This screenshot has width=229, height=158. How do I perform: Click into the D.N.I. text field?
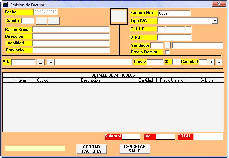pyautogui.click(x=174, y=37)
